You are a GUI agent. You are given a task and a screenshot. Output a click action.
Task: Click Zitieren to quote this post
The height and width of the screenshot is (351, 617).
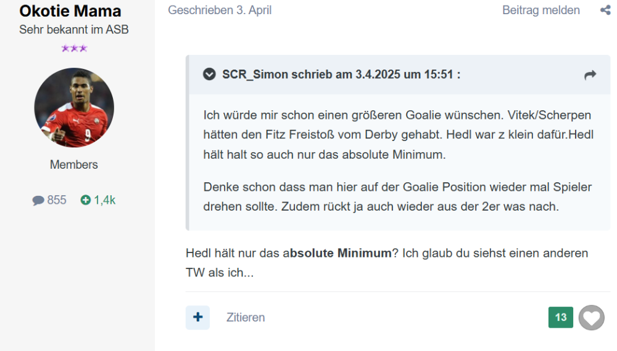coord(246,318)
